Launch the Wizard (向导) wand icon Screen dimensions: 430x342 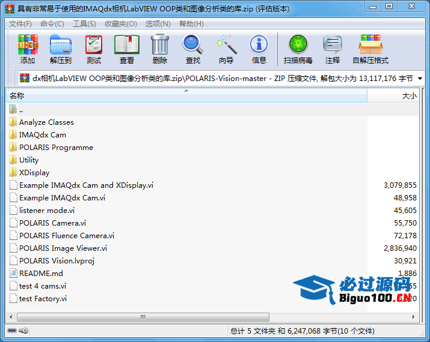point(226,49)
